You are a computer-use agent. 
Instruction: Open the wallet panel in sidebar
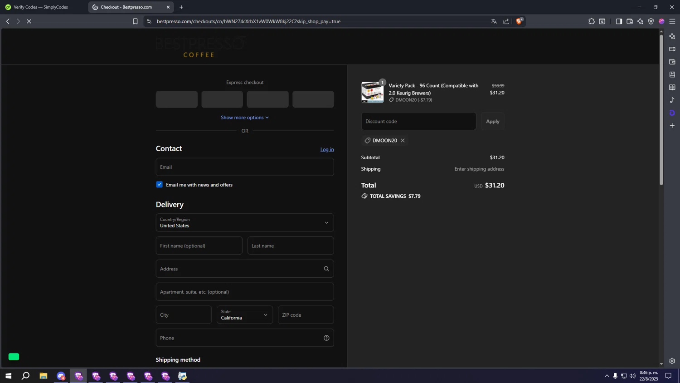pyautogui.click(x=672, y=62)
